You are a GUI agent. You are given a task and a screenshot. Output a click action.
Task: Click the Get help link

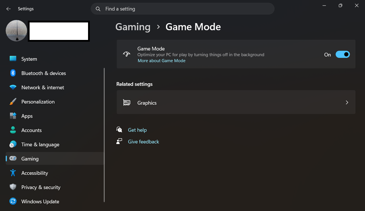coord(137,130)
